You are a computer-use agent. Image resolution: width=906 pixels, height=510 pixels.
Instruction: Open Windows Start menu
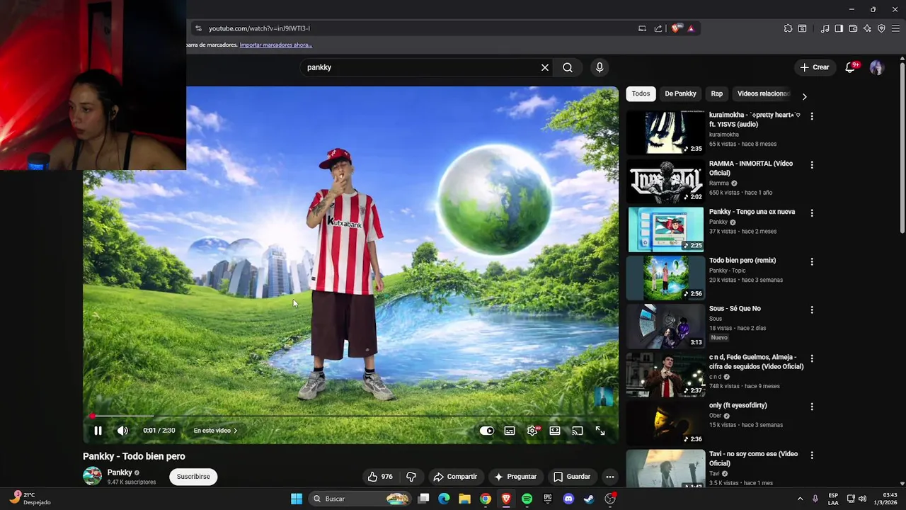pos(297,499)
